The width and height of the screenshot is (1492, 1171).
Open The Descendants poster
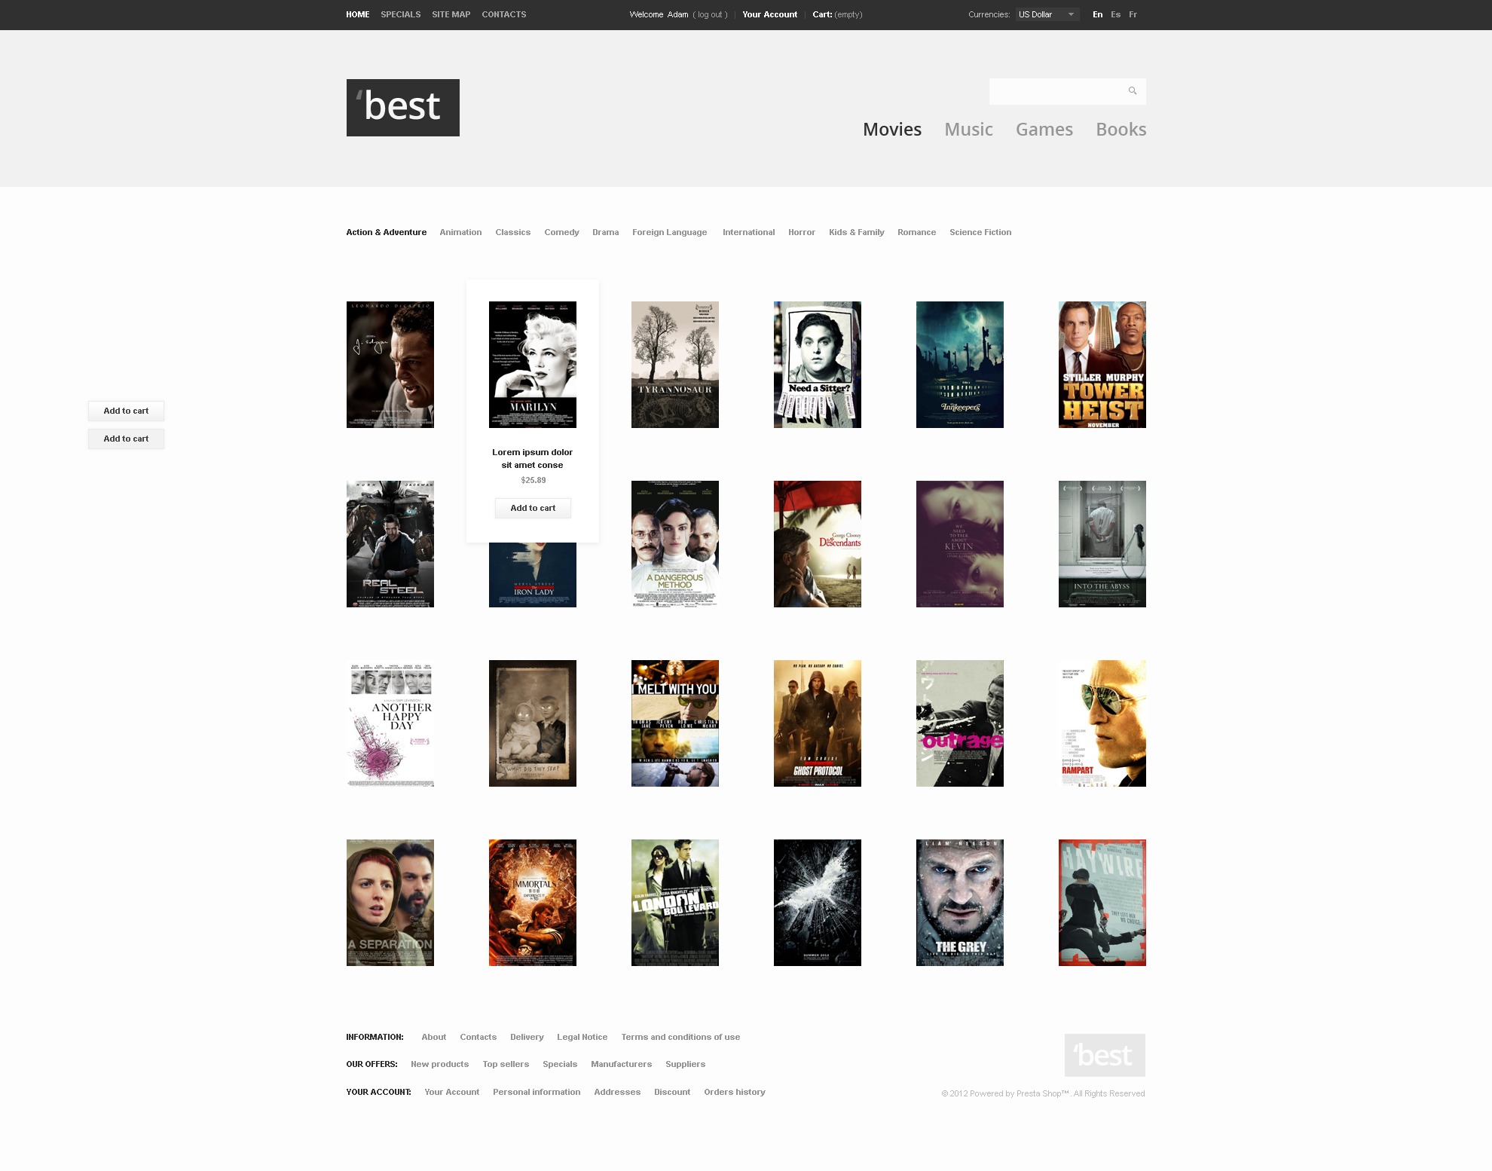click(x=818, y=544)
